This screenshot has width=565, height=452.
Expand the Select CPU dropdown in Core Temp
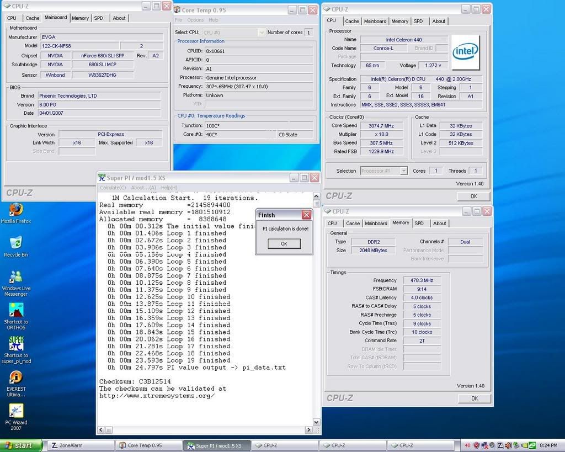click(x=262, y=33)
